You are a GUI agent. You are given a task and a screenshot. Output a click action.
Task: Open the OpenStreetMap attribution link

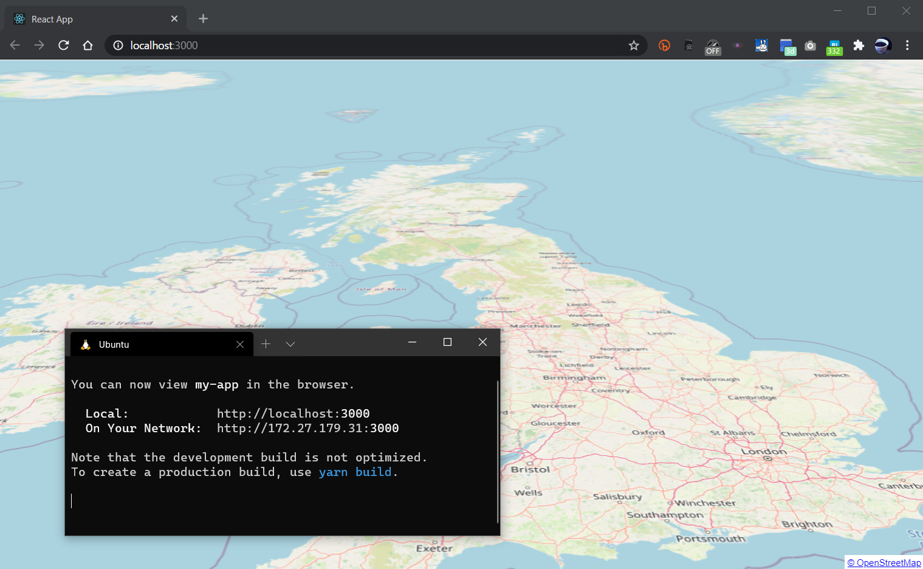(x=884, y=563)
